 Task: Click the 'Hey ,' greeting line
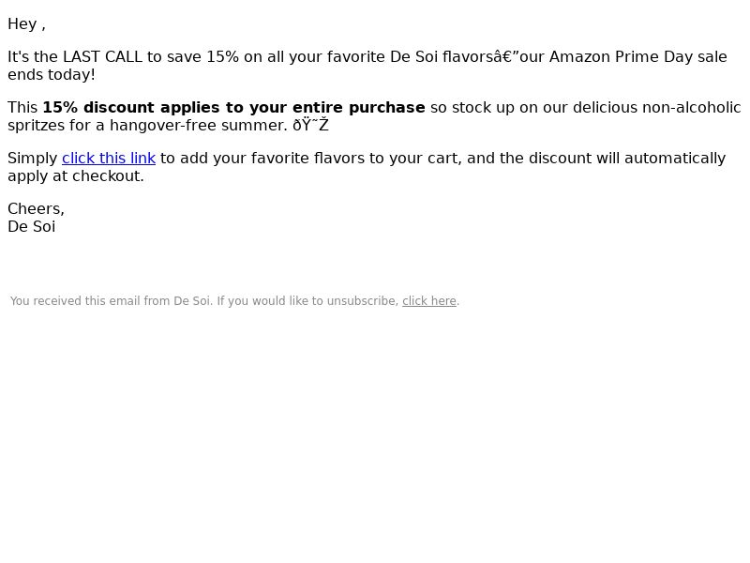pyautogui.click(x=27, y=24)
